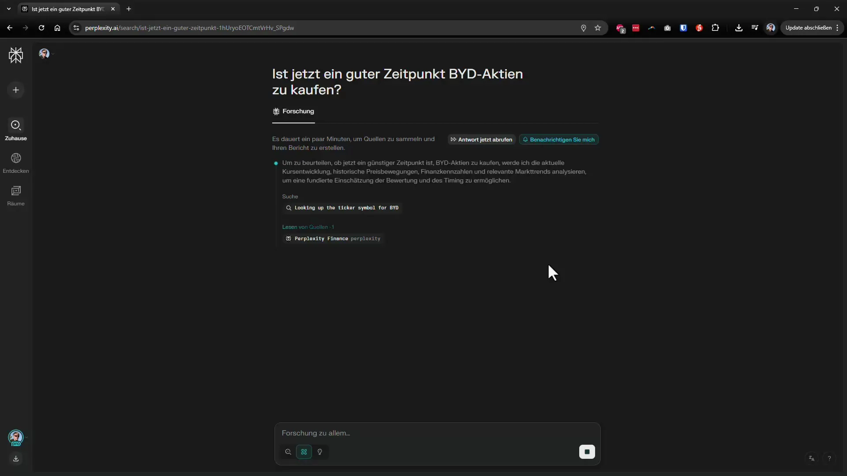This screenshot has height=476, width=847.
Task: Open the red lightning extension icon
Action: coord(699,28)
